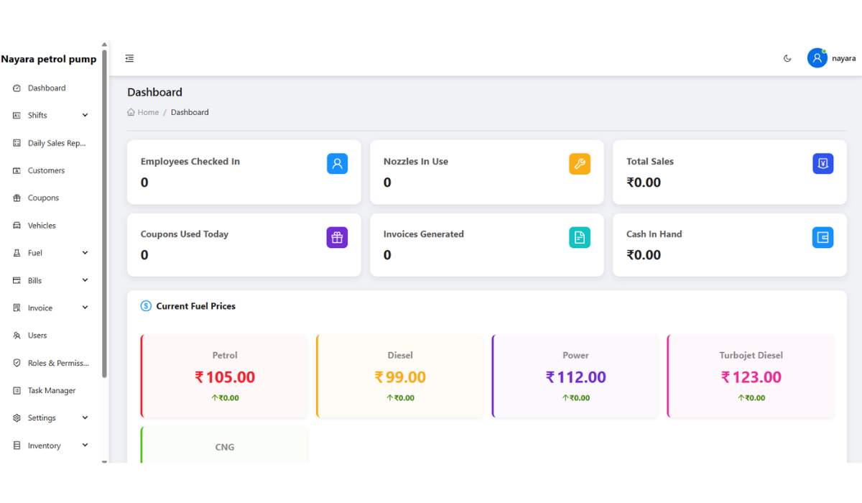Click the Shifts sidebar icon
Screen dimensions: 862x503
tap(17, 116)
